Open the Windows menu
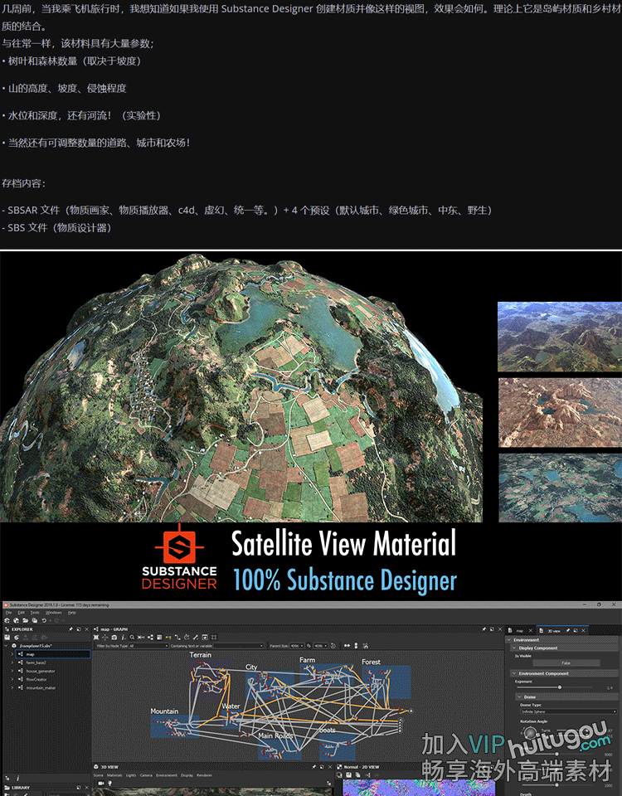The height and width of the screenshot is (796, 622). click(53, 612)
